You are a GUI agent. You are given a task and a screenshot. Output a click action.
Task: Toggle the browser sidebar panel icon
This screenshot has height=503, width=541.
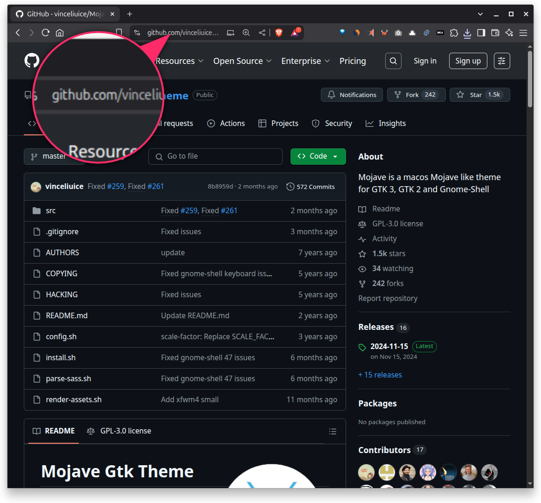[x=481, y=33]
